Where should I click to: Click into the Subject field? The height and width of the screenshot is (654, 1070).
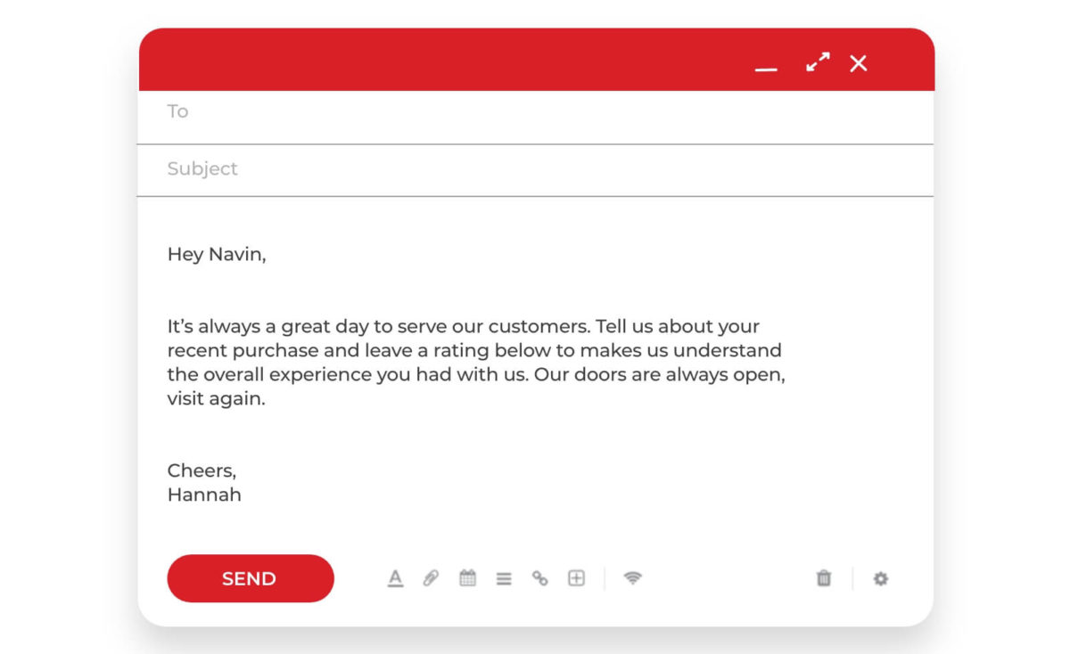(535, 170)
